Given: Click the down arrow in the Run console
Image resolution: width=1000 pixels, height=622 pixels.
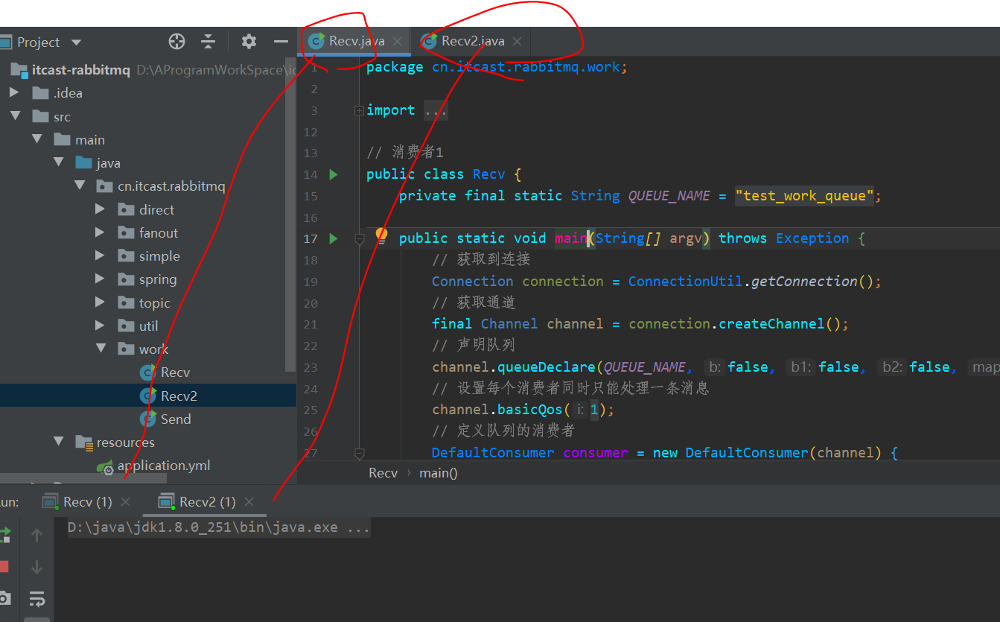Looking at the screenshot, I should (36, 567).
